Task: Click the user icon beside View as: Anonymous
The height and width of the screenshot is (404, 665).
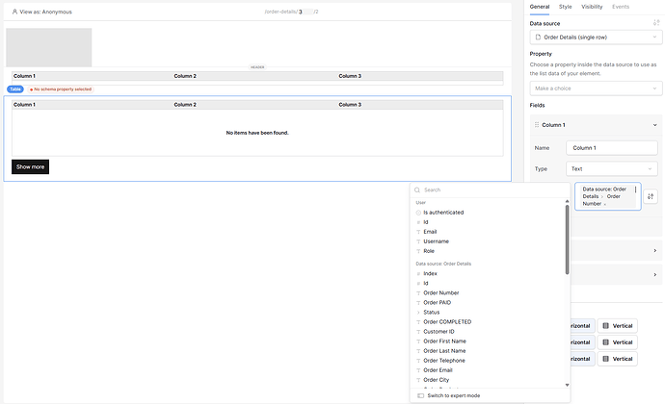Action: [x=14, y=12]
